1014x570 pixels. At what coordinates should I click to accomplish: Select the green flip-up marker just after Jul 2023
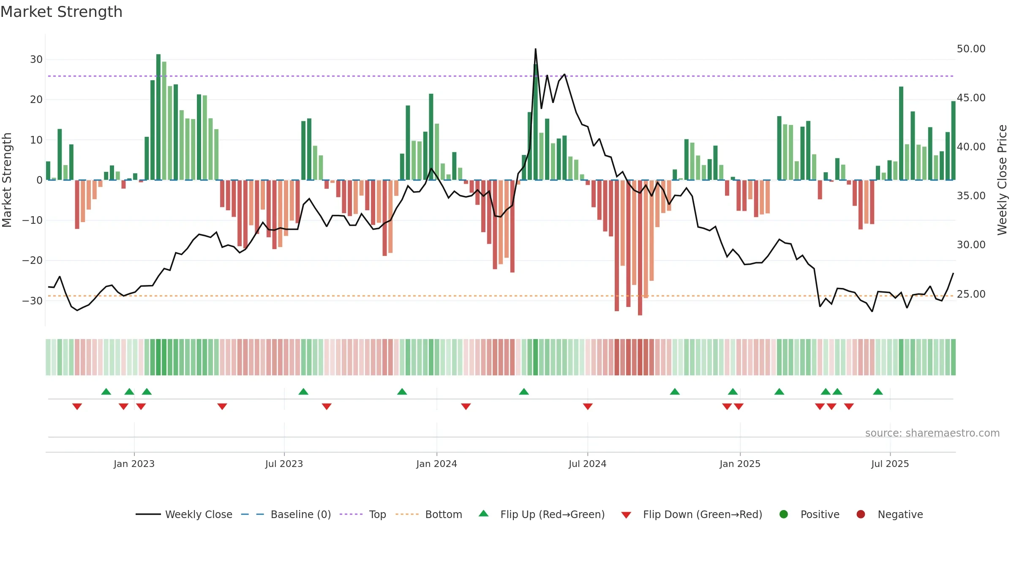[303, 391]
